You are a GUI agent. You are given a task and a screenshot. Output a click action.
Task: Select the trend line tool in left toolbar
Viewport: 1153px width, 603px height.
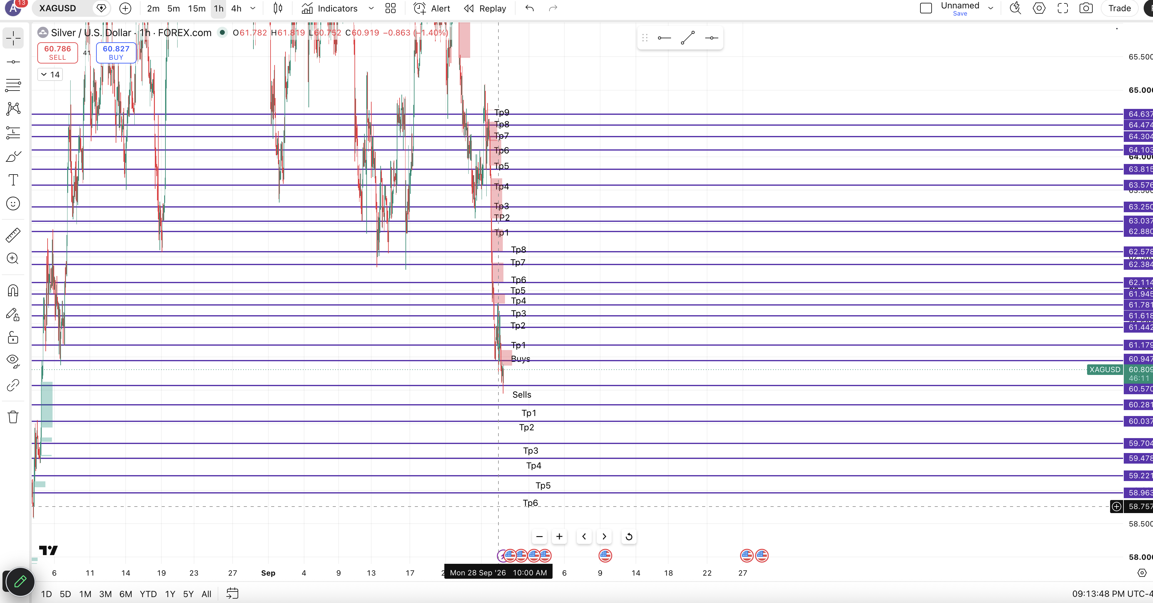[13, 62]
